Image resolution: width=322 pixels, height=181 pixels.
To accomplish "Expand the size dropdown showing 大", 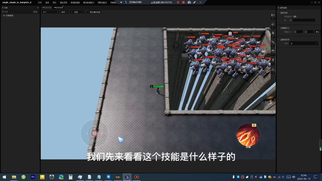I will coord(304,43).
